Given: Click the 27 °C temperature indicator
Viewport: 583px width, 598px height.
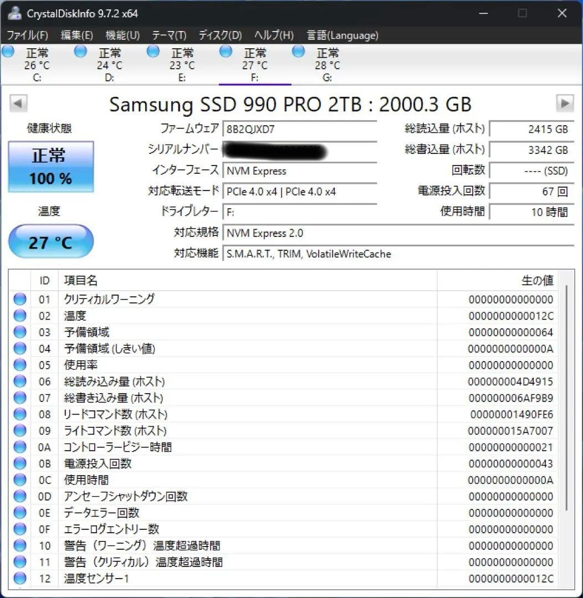Looking at the screenshot, I should click(x=50, y=241).
